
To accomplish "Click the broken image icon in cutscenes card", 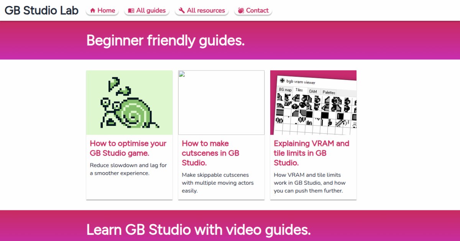I will (x=182, y=74).
